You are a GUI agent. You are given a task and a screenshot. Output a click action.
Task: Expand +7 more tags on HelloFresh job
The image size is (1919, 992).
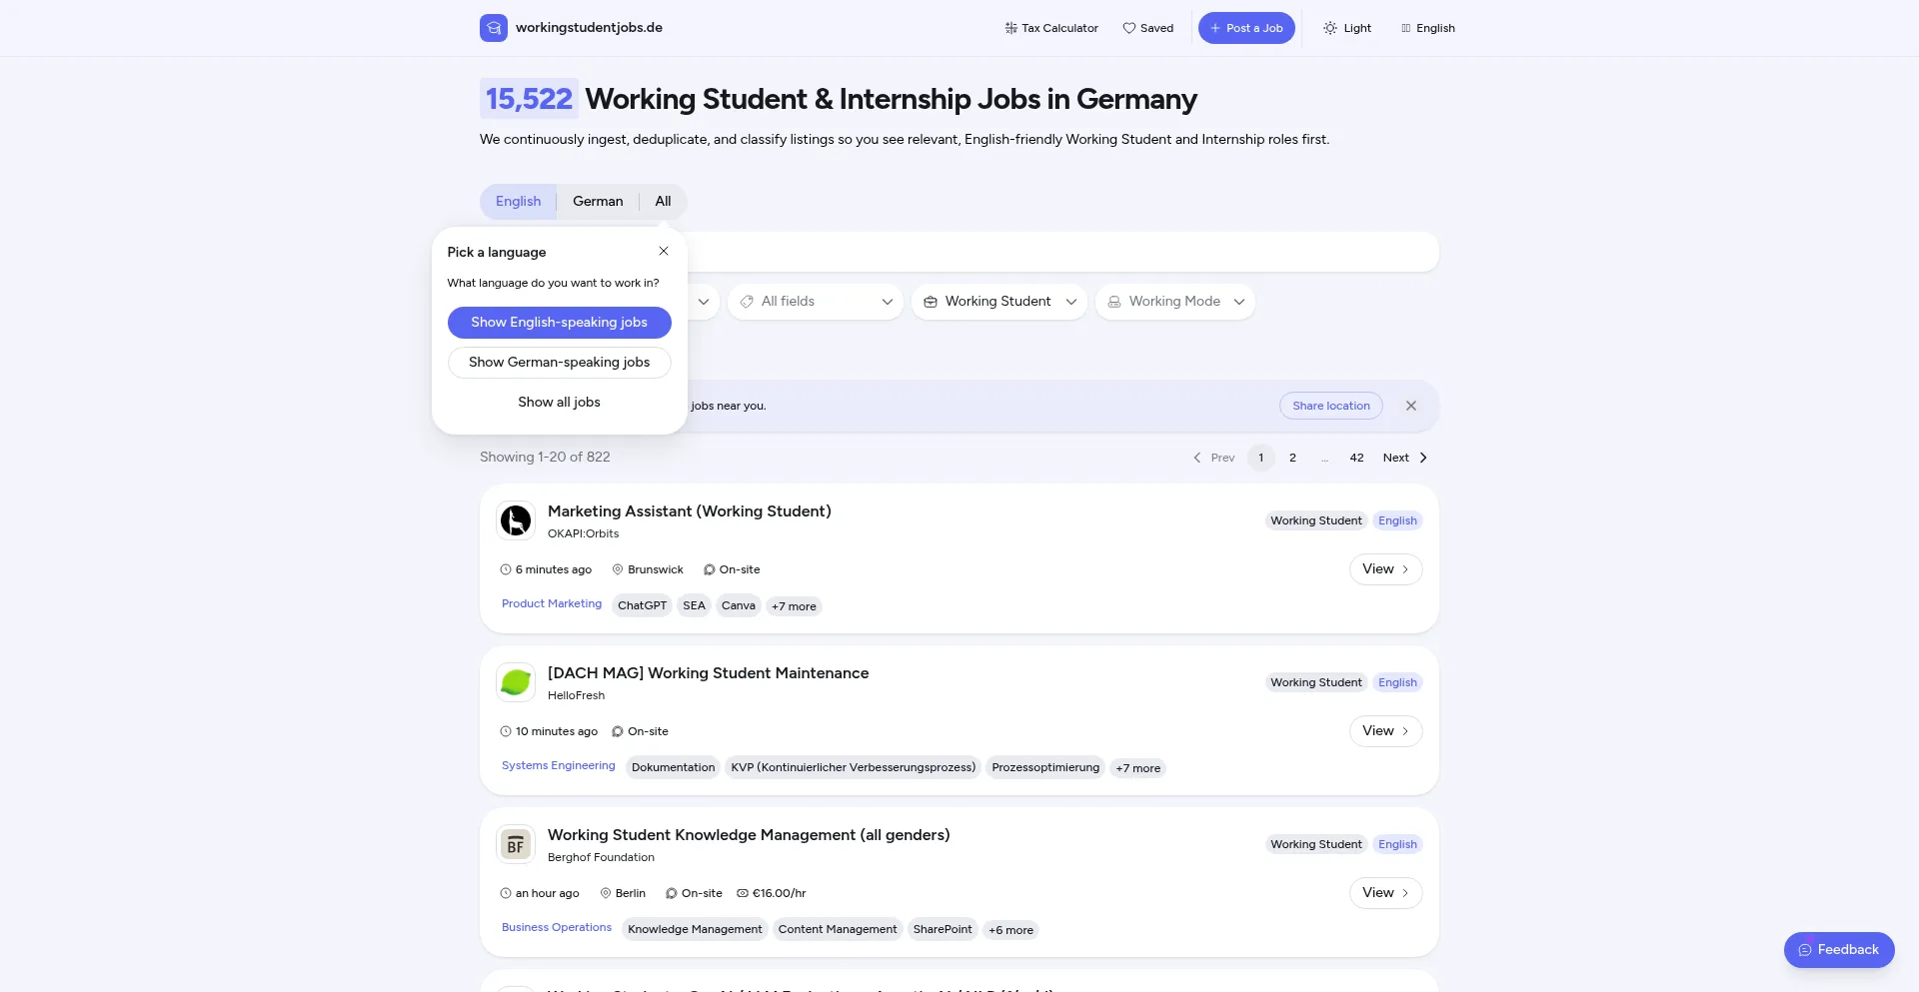[1138, 768]
